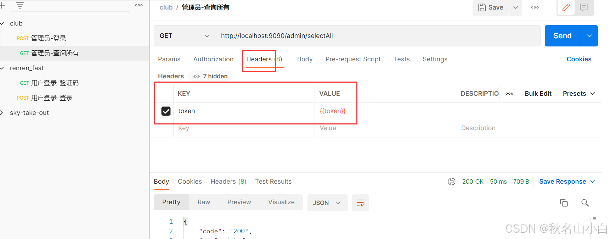Click the 管理员-查询所有 breadcrumb title

[205, 7]
